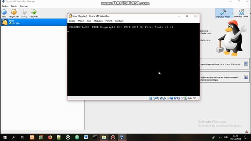The width and height of the screenshot is (251, 141).
Task: Open Bantuan menu in the linux VM window
Action: point(119,21)
